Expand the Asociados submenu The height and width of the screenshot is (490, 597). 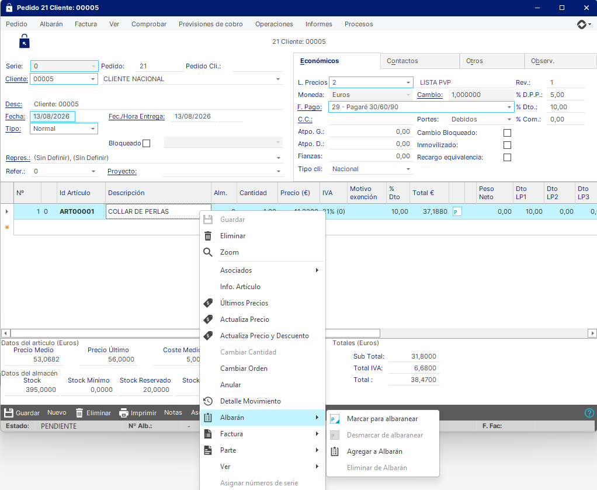pyautogui.click(x=263, y=270)
